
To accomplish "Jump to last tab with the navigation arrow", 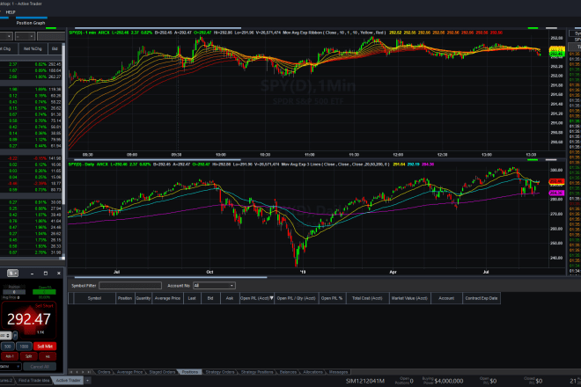I will (x=89, y=372).
